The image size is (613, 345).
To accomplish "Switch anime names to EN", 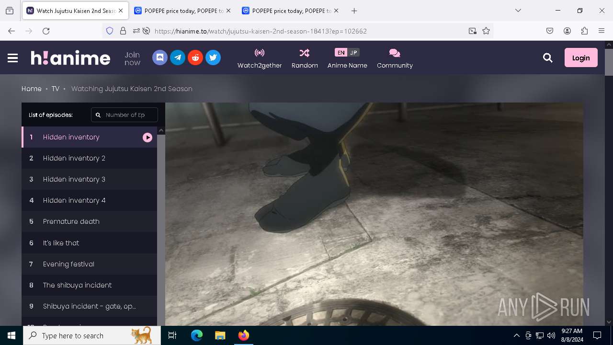I will 341,53.
